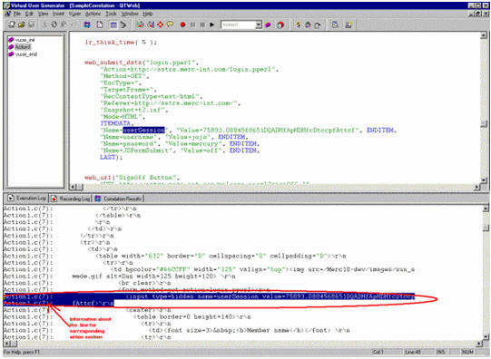Image resolution: width=491 pixels, height=359 pixels.
Task: Open the Actions menu
Action: click(x=93, y=14)
